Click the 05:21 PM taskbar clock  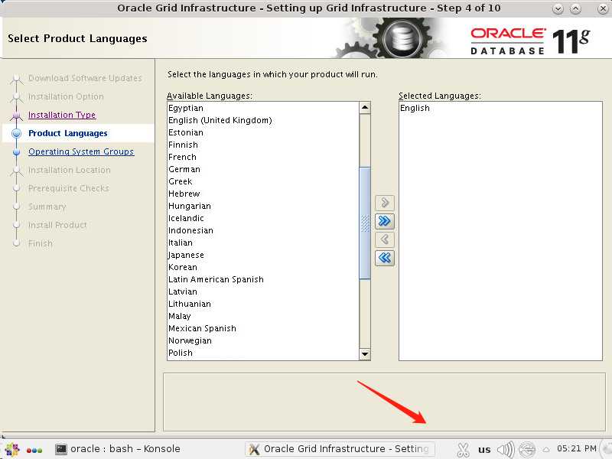(576, 448)
